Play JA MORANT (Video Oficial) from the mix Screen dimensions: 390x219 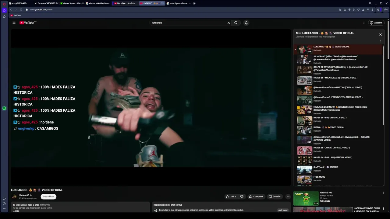tap(338, 59)
